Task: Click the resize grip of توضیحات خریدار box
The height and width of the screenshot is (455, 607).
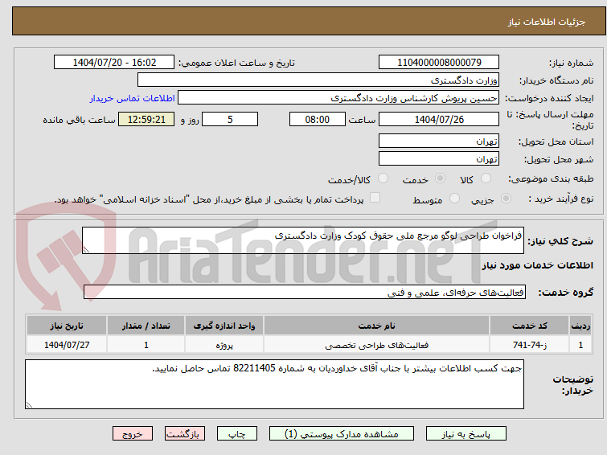Action: (29, 405)
